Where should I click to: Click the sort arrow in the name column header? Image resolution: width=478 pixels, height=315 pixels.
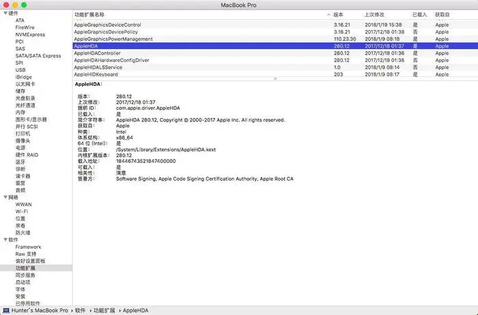[328, 14]
